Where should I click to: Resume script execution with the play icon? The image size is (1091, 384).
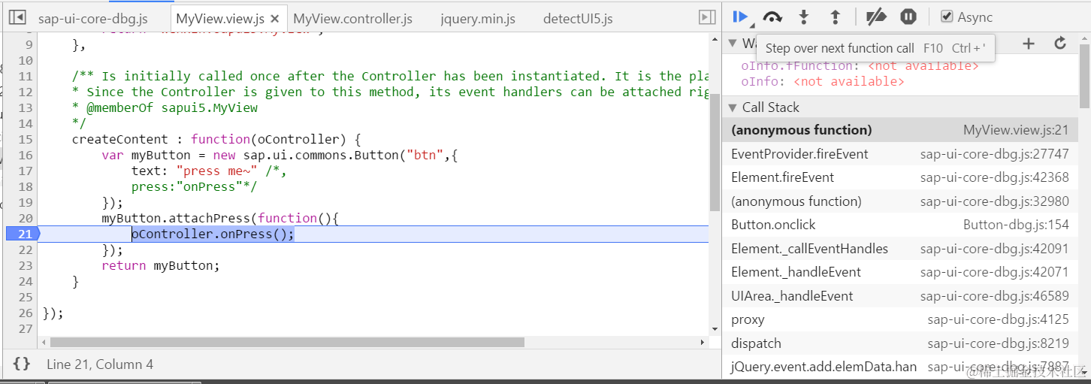741,17
